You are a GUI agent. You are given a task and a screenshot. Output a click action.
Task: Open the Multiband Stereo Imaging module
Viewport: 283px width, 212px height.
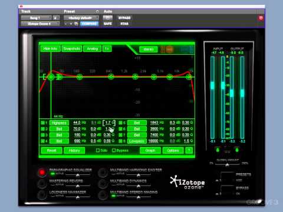coord(103,195)
